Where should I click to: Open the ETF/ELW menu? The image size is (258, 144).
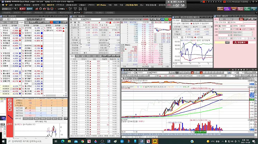click(x=60, y=5)
